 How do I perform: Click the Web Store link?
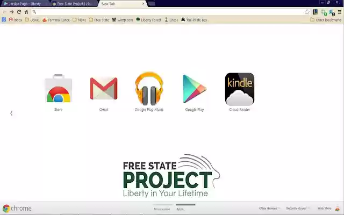[x=324, y=208]
